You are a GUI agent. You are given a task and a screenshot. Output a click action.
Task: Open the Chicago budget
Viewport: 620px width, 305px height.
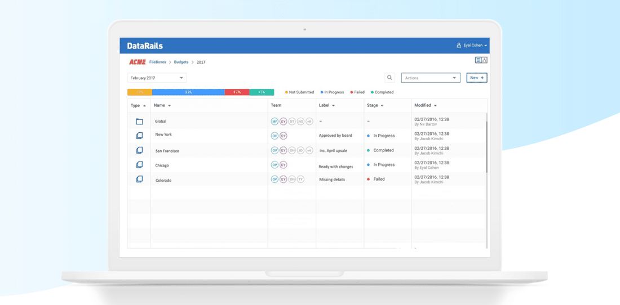tap(162, 165)
